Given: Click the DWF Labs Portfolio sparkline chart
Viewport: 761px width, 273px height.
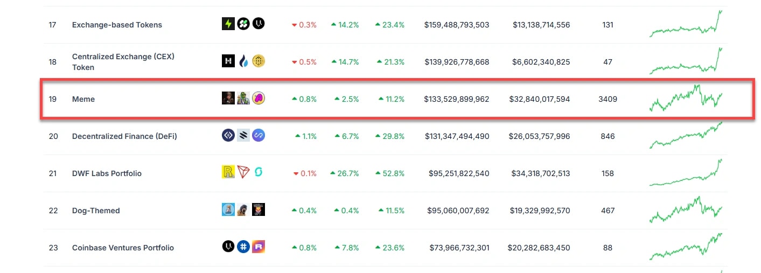Looking at the screenshot, I should click(686, 173).
